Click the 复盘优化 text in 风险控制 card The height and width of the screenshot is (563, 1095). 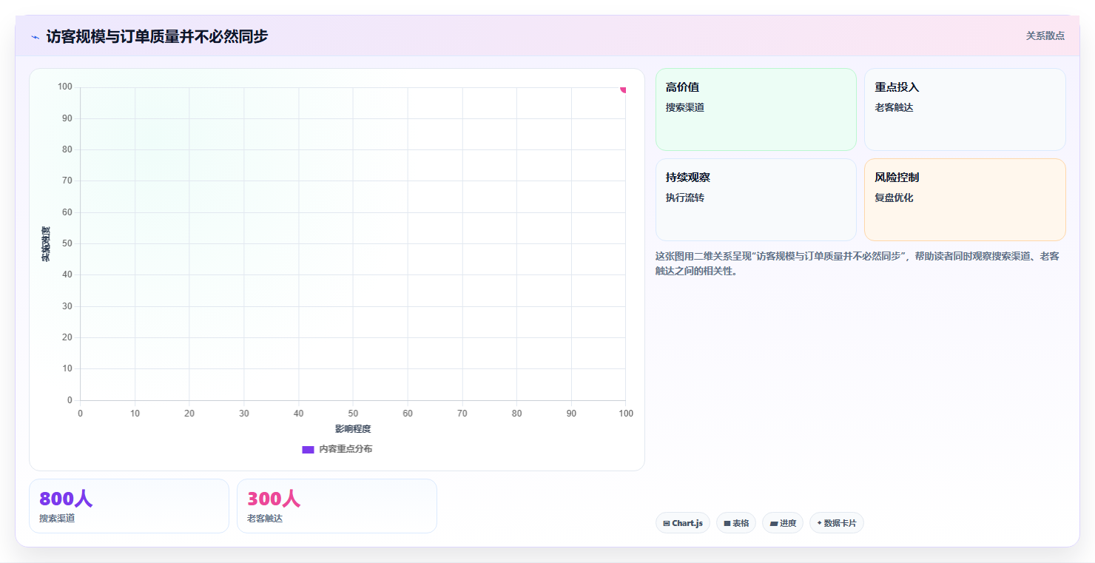(894, 198)
